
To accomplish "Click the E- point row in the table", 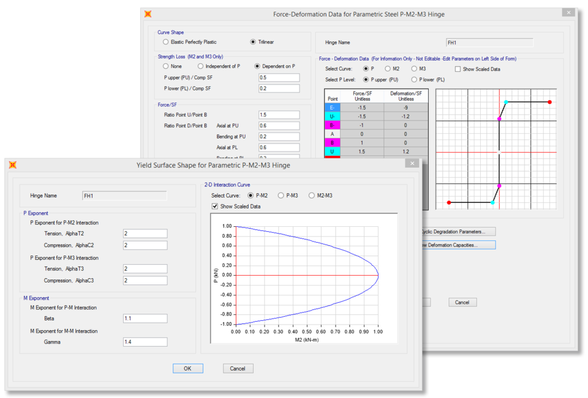I will [x=376, y=108].
